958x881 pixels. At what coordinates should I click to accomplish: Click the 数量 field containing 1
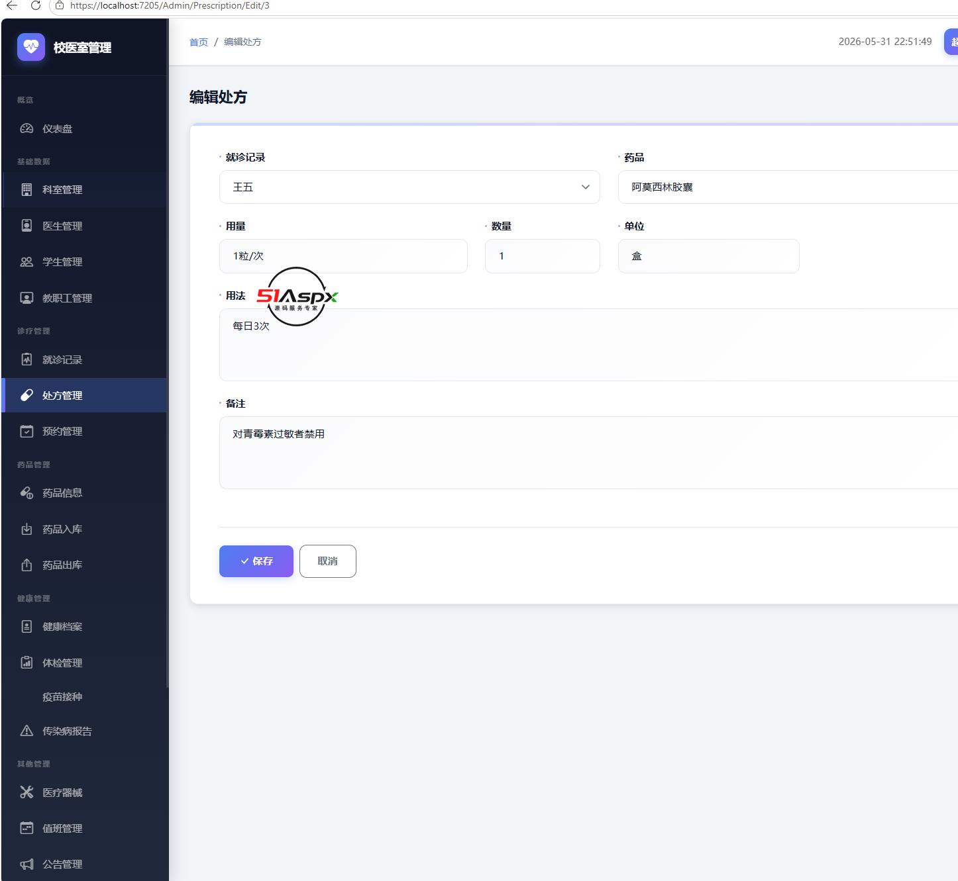tap(543, 256)
